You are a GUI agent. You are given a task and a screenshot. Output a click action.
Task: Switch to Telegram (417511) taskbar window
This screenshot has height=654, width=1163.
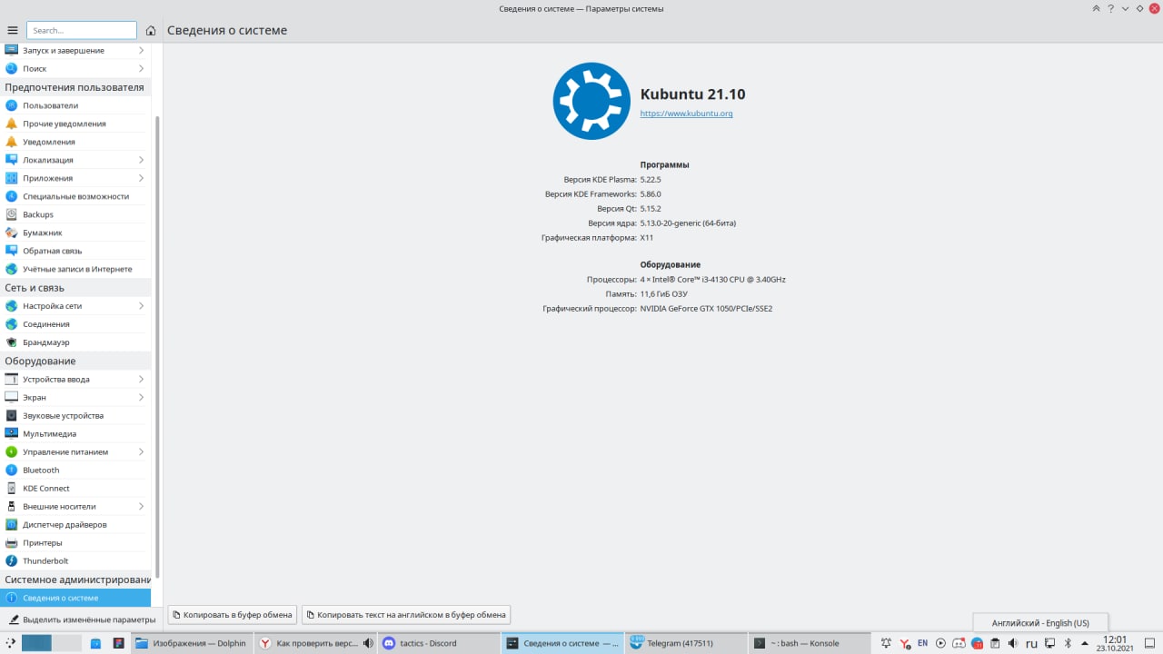[x=684, y=643]
